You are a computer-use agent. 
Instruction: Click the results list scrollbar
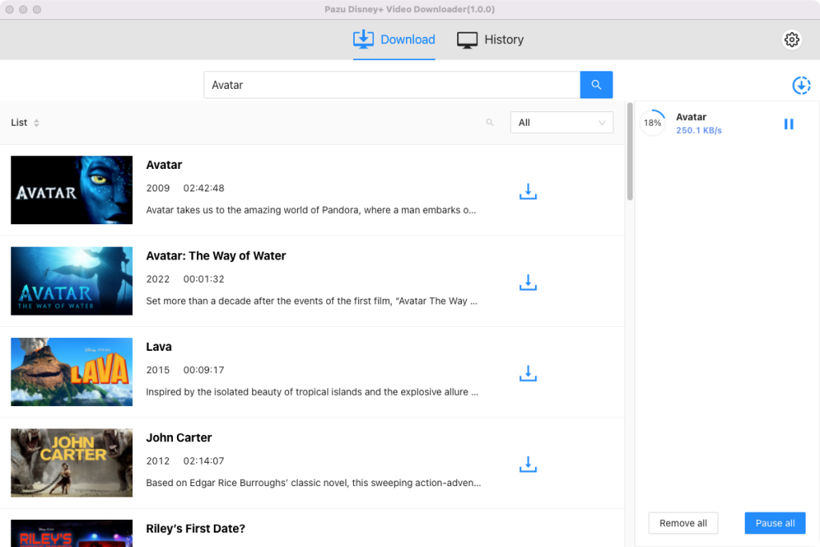tap(629, 151)
